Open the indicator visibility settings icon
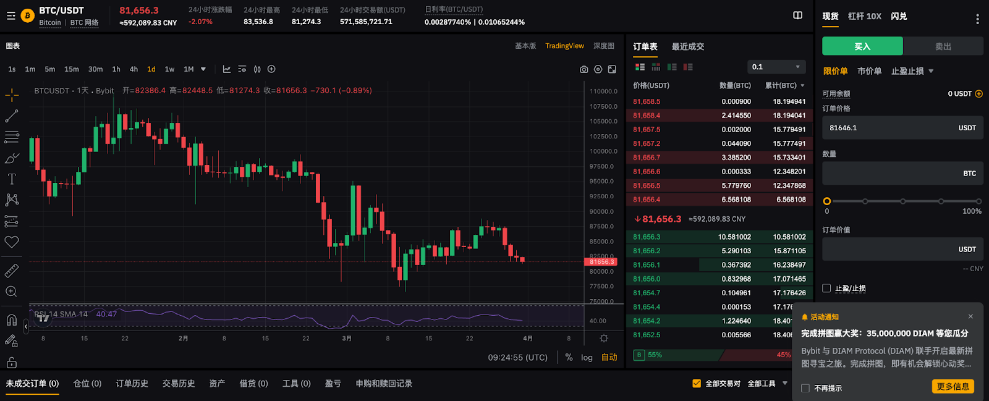 click(x=242, y=69)
